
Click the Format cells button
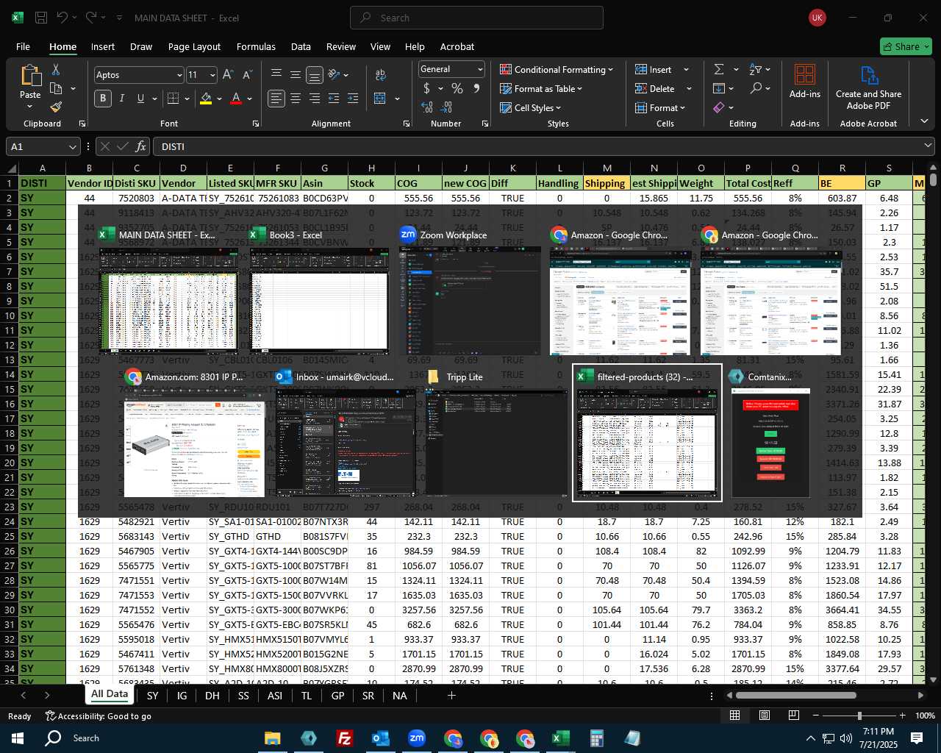[660, 107]
